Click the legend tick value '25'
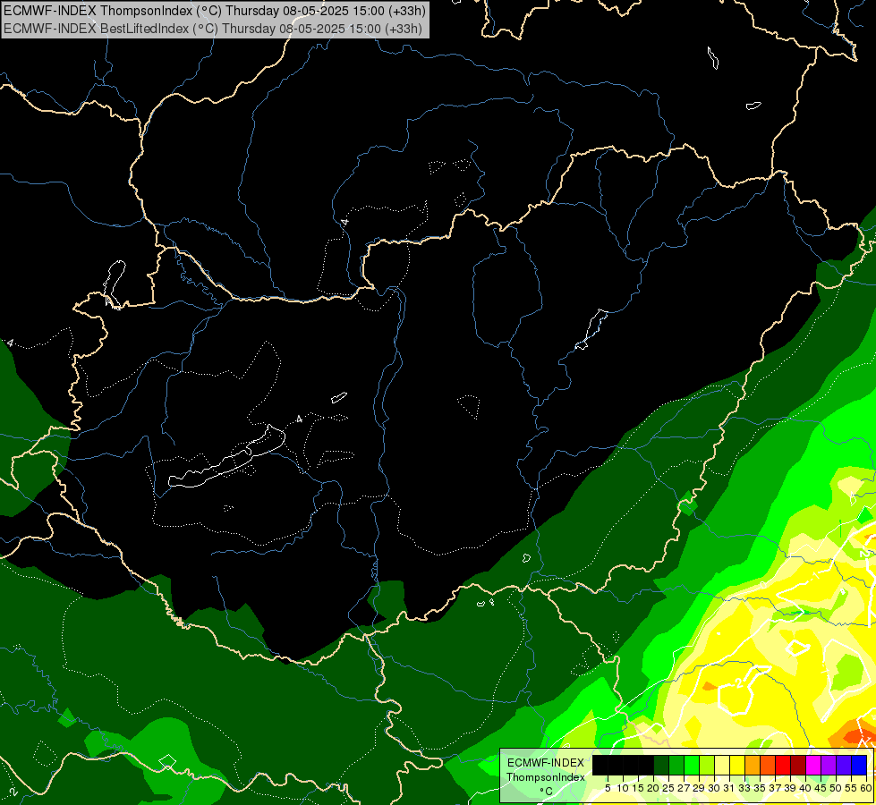Viewport: 876px width, 805px height. tap(668, 788)
